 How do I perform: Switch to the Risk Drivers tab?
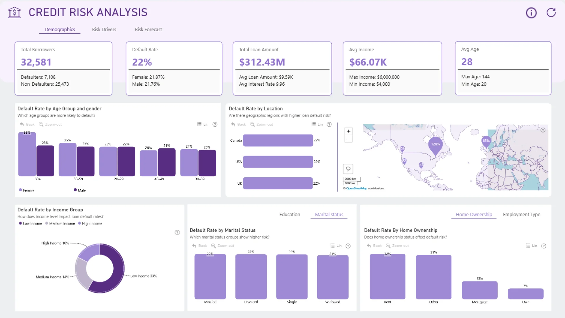coord(104,29)
